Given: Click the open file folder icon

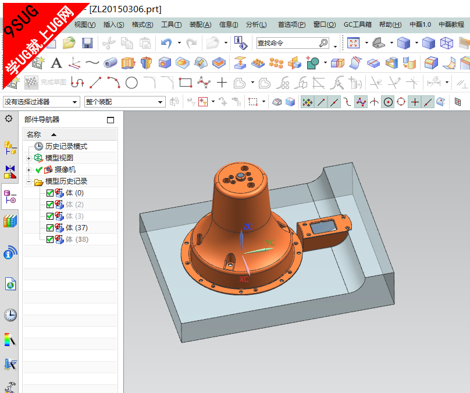Looking at the screenshot, I should pyautogui.click(x=69, y=43).
